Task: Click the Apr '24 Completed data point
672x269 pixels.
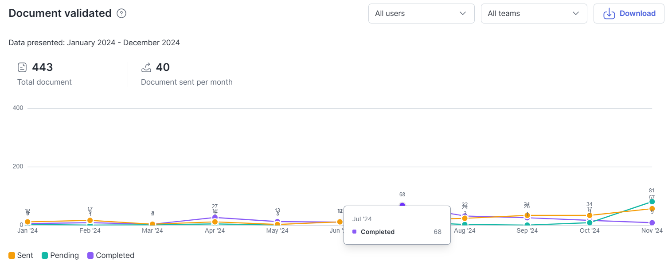Action: click(215, 218)
